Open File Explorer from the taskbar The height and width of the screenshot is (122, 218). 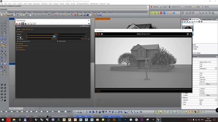tap(14, 120)
